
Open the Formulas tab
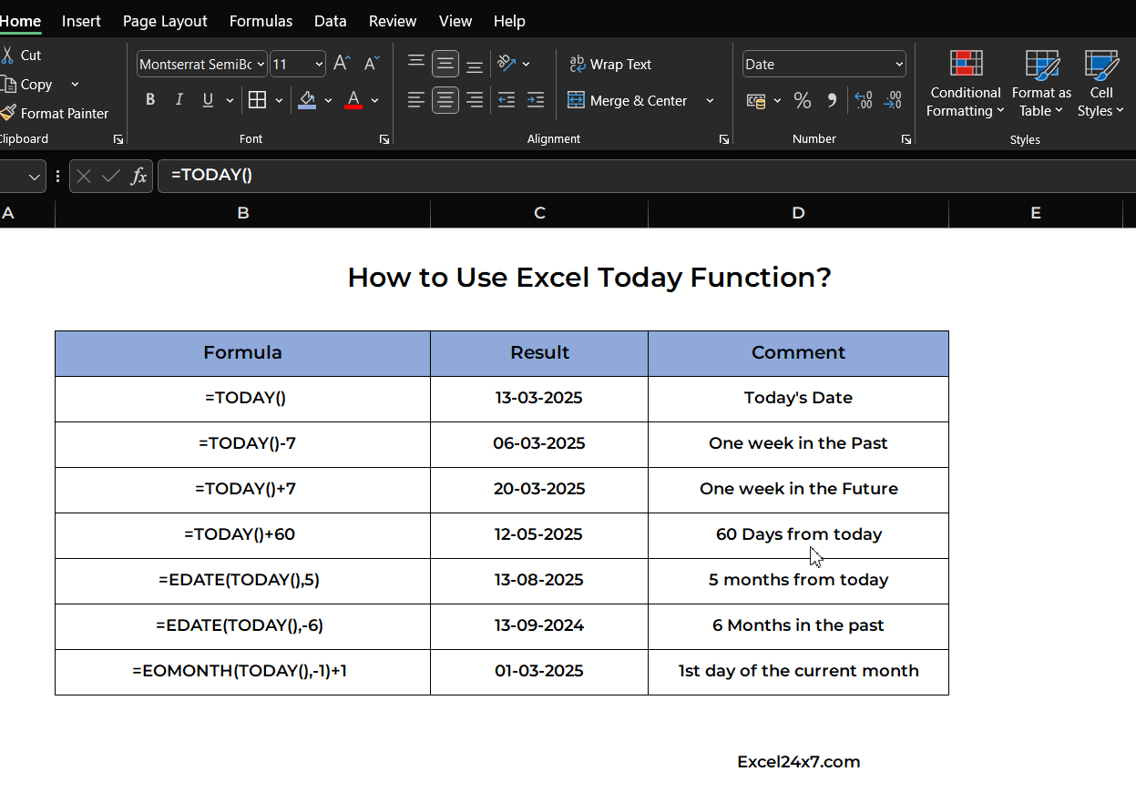(x=261, y=20)
